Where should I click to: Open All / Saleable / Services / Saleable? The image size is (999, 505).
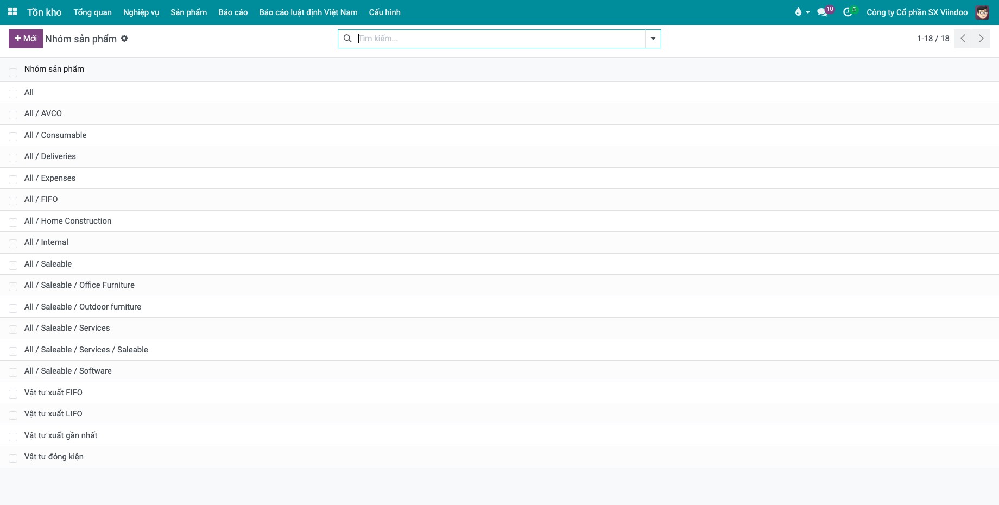pyautogui.click(x=499, y=350)
